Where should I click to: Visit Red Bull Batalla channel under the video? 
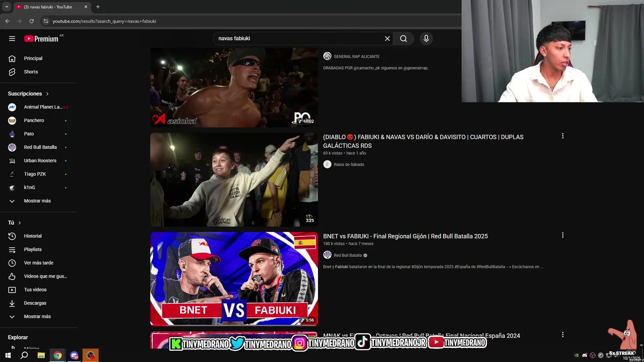[x=348, y=255]
